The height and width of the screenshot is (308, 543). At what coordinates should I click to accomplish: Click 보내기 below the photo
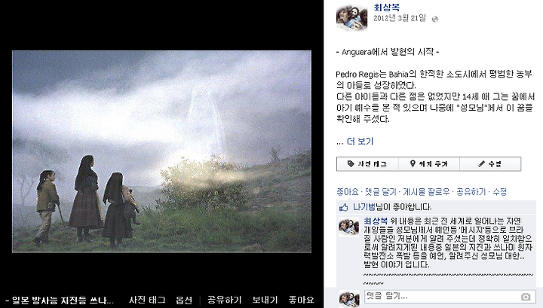(265, 300)
